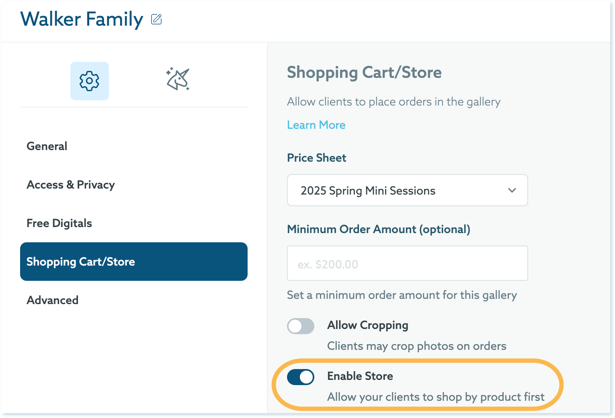Click the Minimum Order Amount (optional) label
Image resolution: width=615 pixels, height=418 pixels.
pos(379,229)
